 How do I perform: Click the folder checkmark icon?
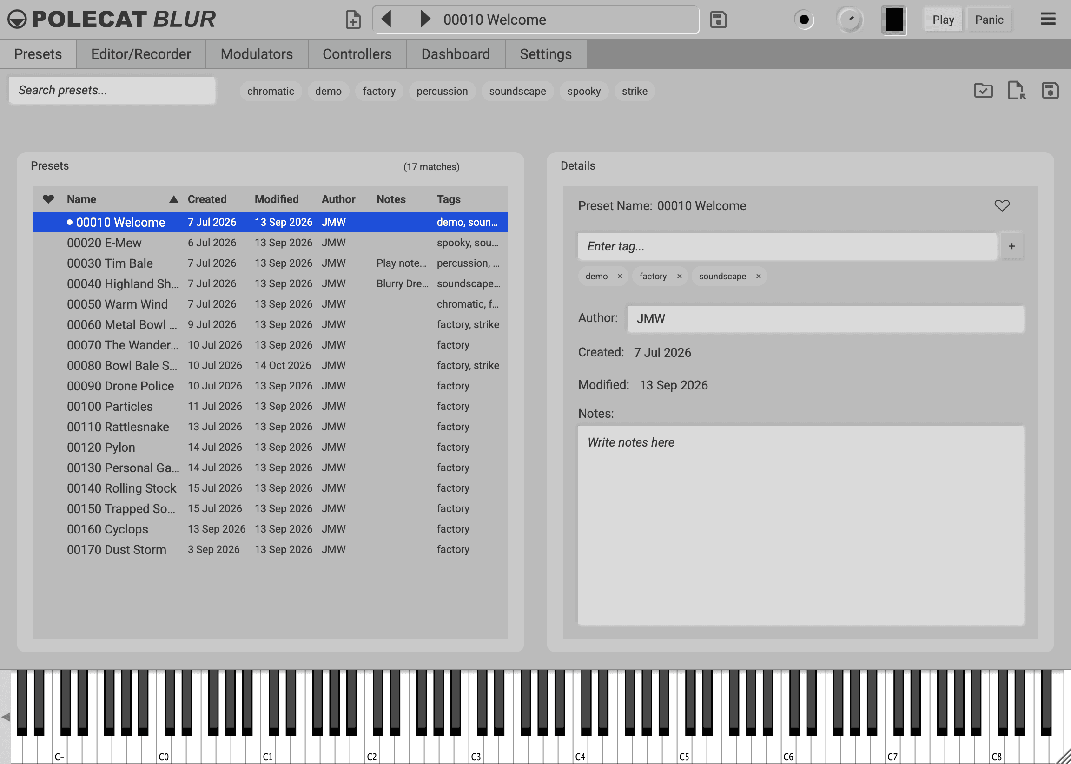983,90
